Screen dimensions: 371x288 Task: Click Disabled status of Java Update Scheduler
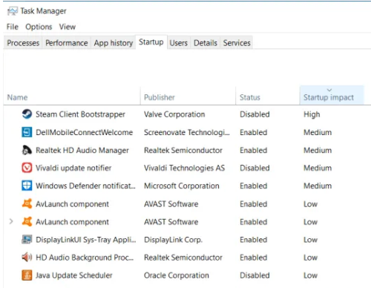tap(255, 275)
